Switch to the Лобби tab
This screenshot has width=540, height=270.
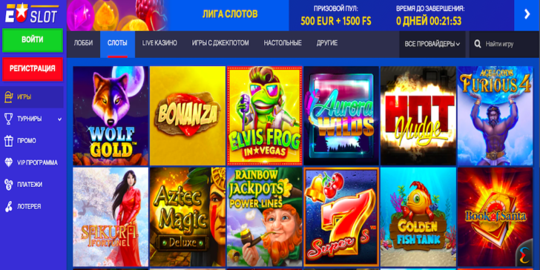(x=83, y=44)
